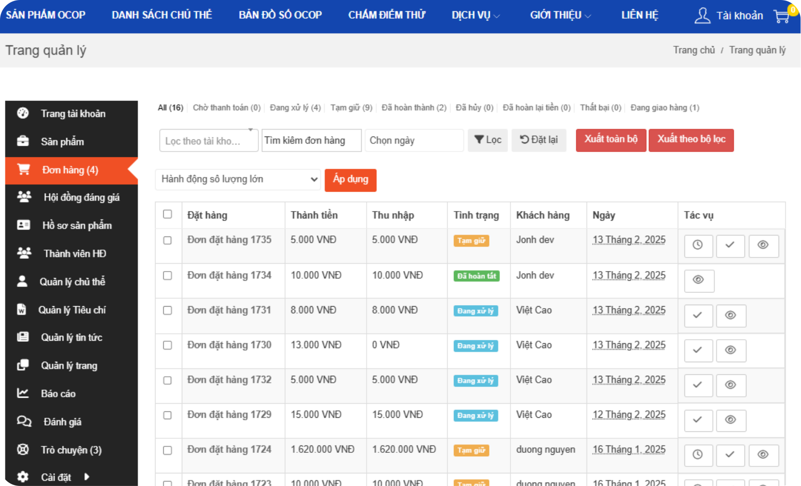The height and width of the screenshot is (486, 801).
Task: Open the Tài khoản user account icon
Action: (x=702, y=16)
